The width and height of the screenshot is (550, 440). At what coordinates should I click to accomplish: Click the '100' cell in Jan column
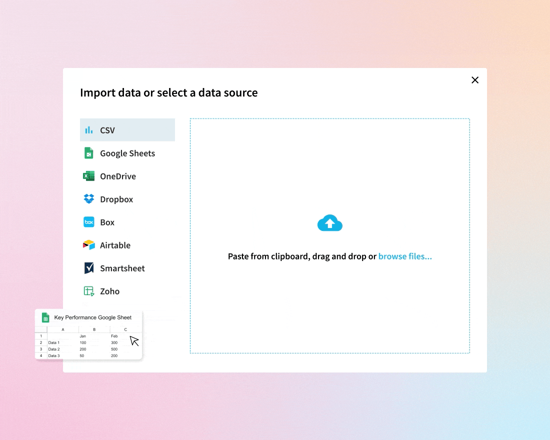[x=83, y=343]
